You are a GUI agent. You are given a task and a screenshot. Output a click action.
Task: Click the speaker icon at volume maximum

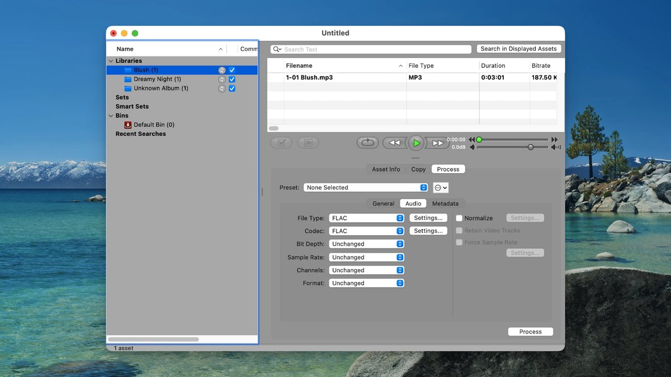(x=556, y=147)
